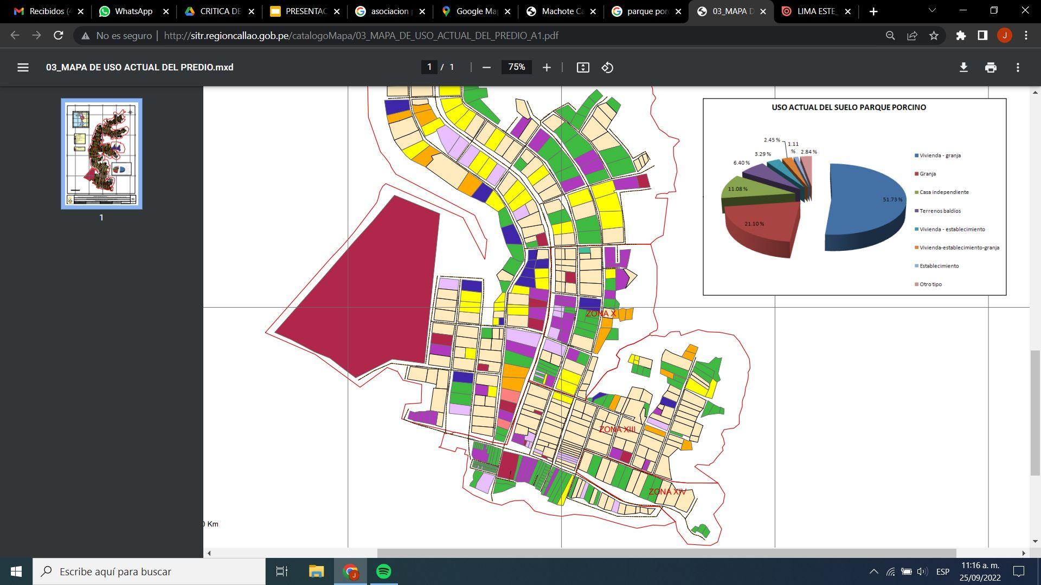Print the PDF document
Image resolution: width=1041 pixels, height=585 pixels.
click(991, 67)
